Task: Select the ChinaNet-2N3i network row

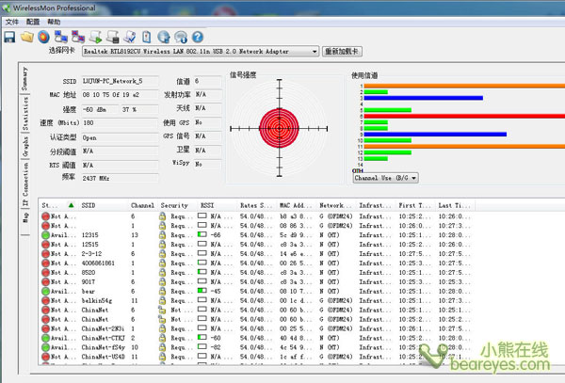Action: [256, 328]
